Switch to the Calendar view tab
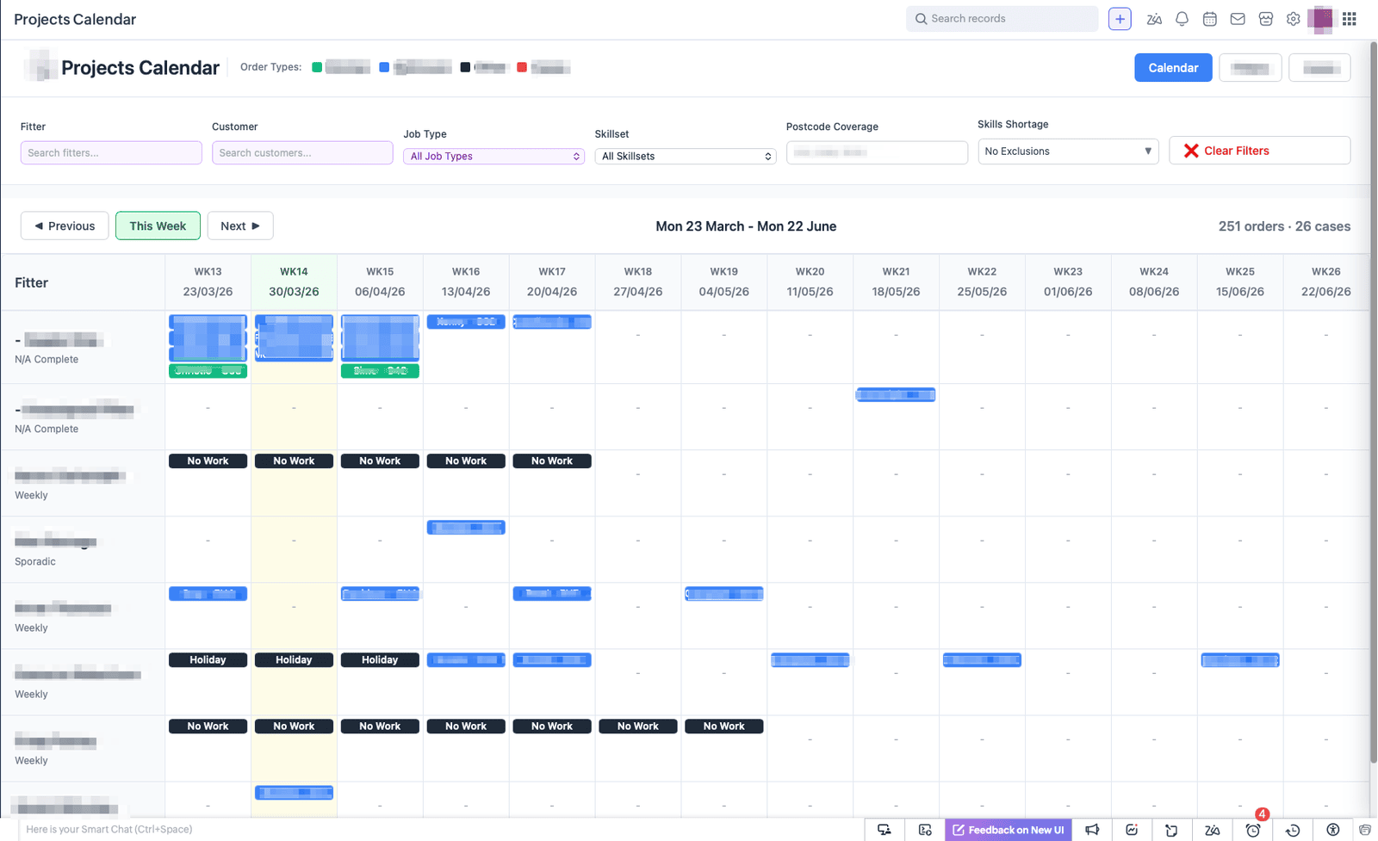1378x841 pixels. 1172,68
